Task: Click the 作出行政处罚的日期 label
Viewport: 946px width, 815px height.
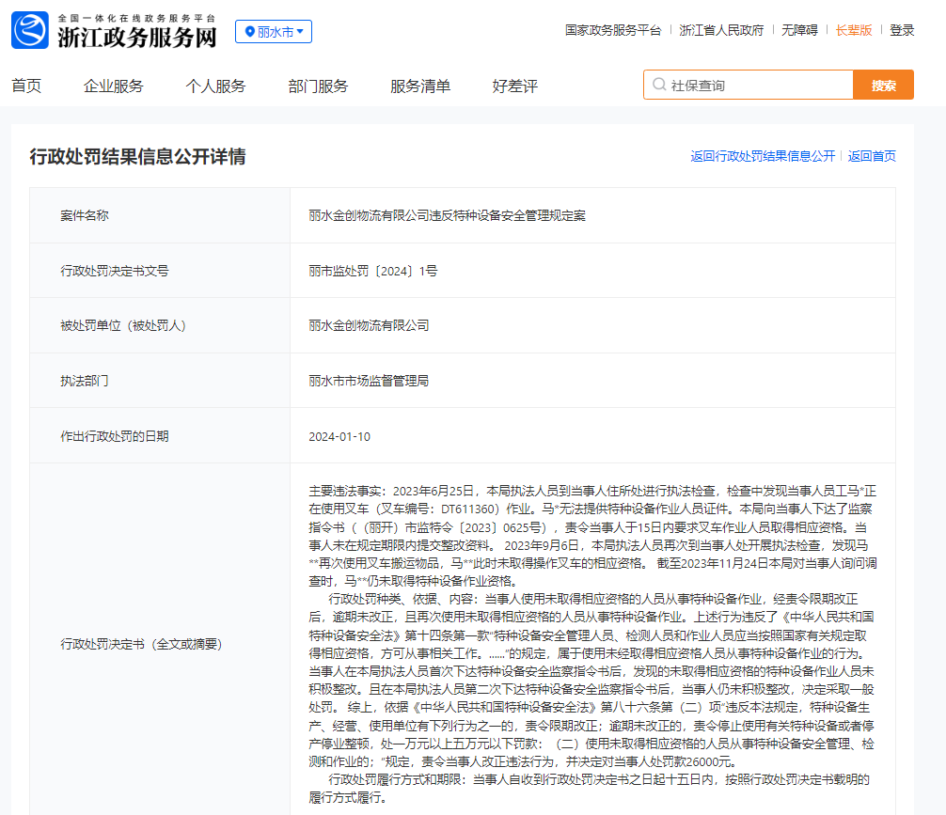Action: [115, 436]
